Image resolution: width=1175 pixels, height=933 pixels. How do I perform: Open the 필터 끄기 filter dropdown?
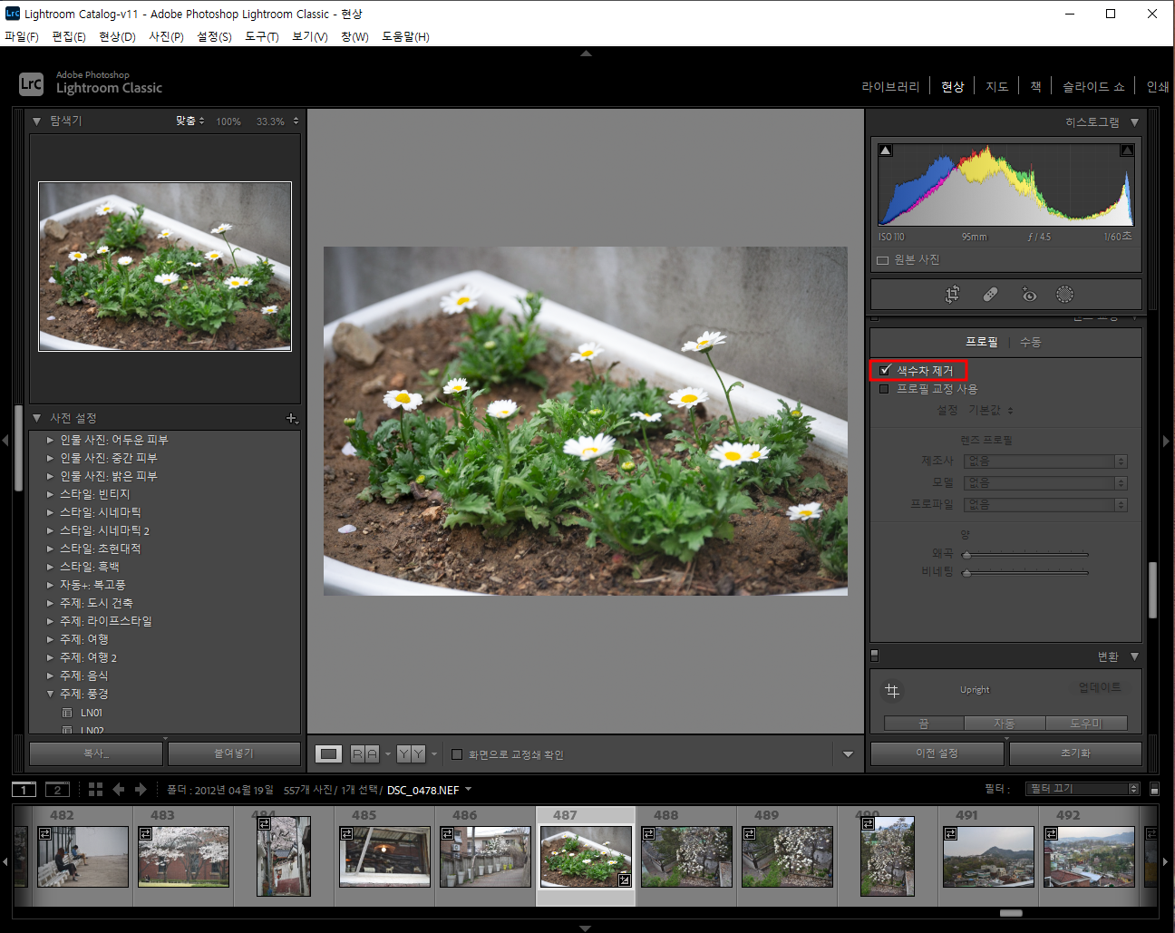pos(1083,789)
